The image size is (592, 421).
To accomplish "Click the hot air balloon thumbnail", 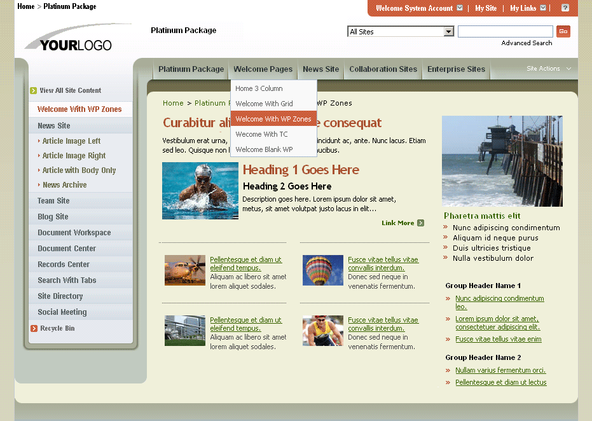I will point(322,270).
